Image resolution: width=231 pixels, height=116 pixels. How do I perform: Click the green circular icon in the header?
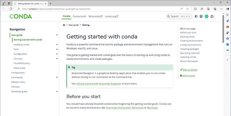[x=207, y=17]
